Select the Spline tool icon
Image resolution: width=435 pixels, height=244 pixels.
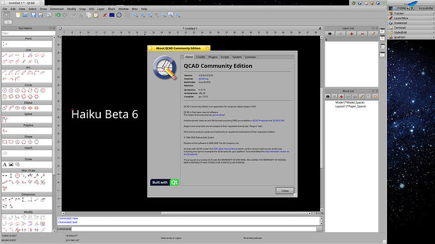4,119
